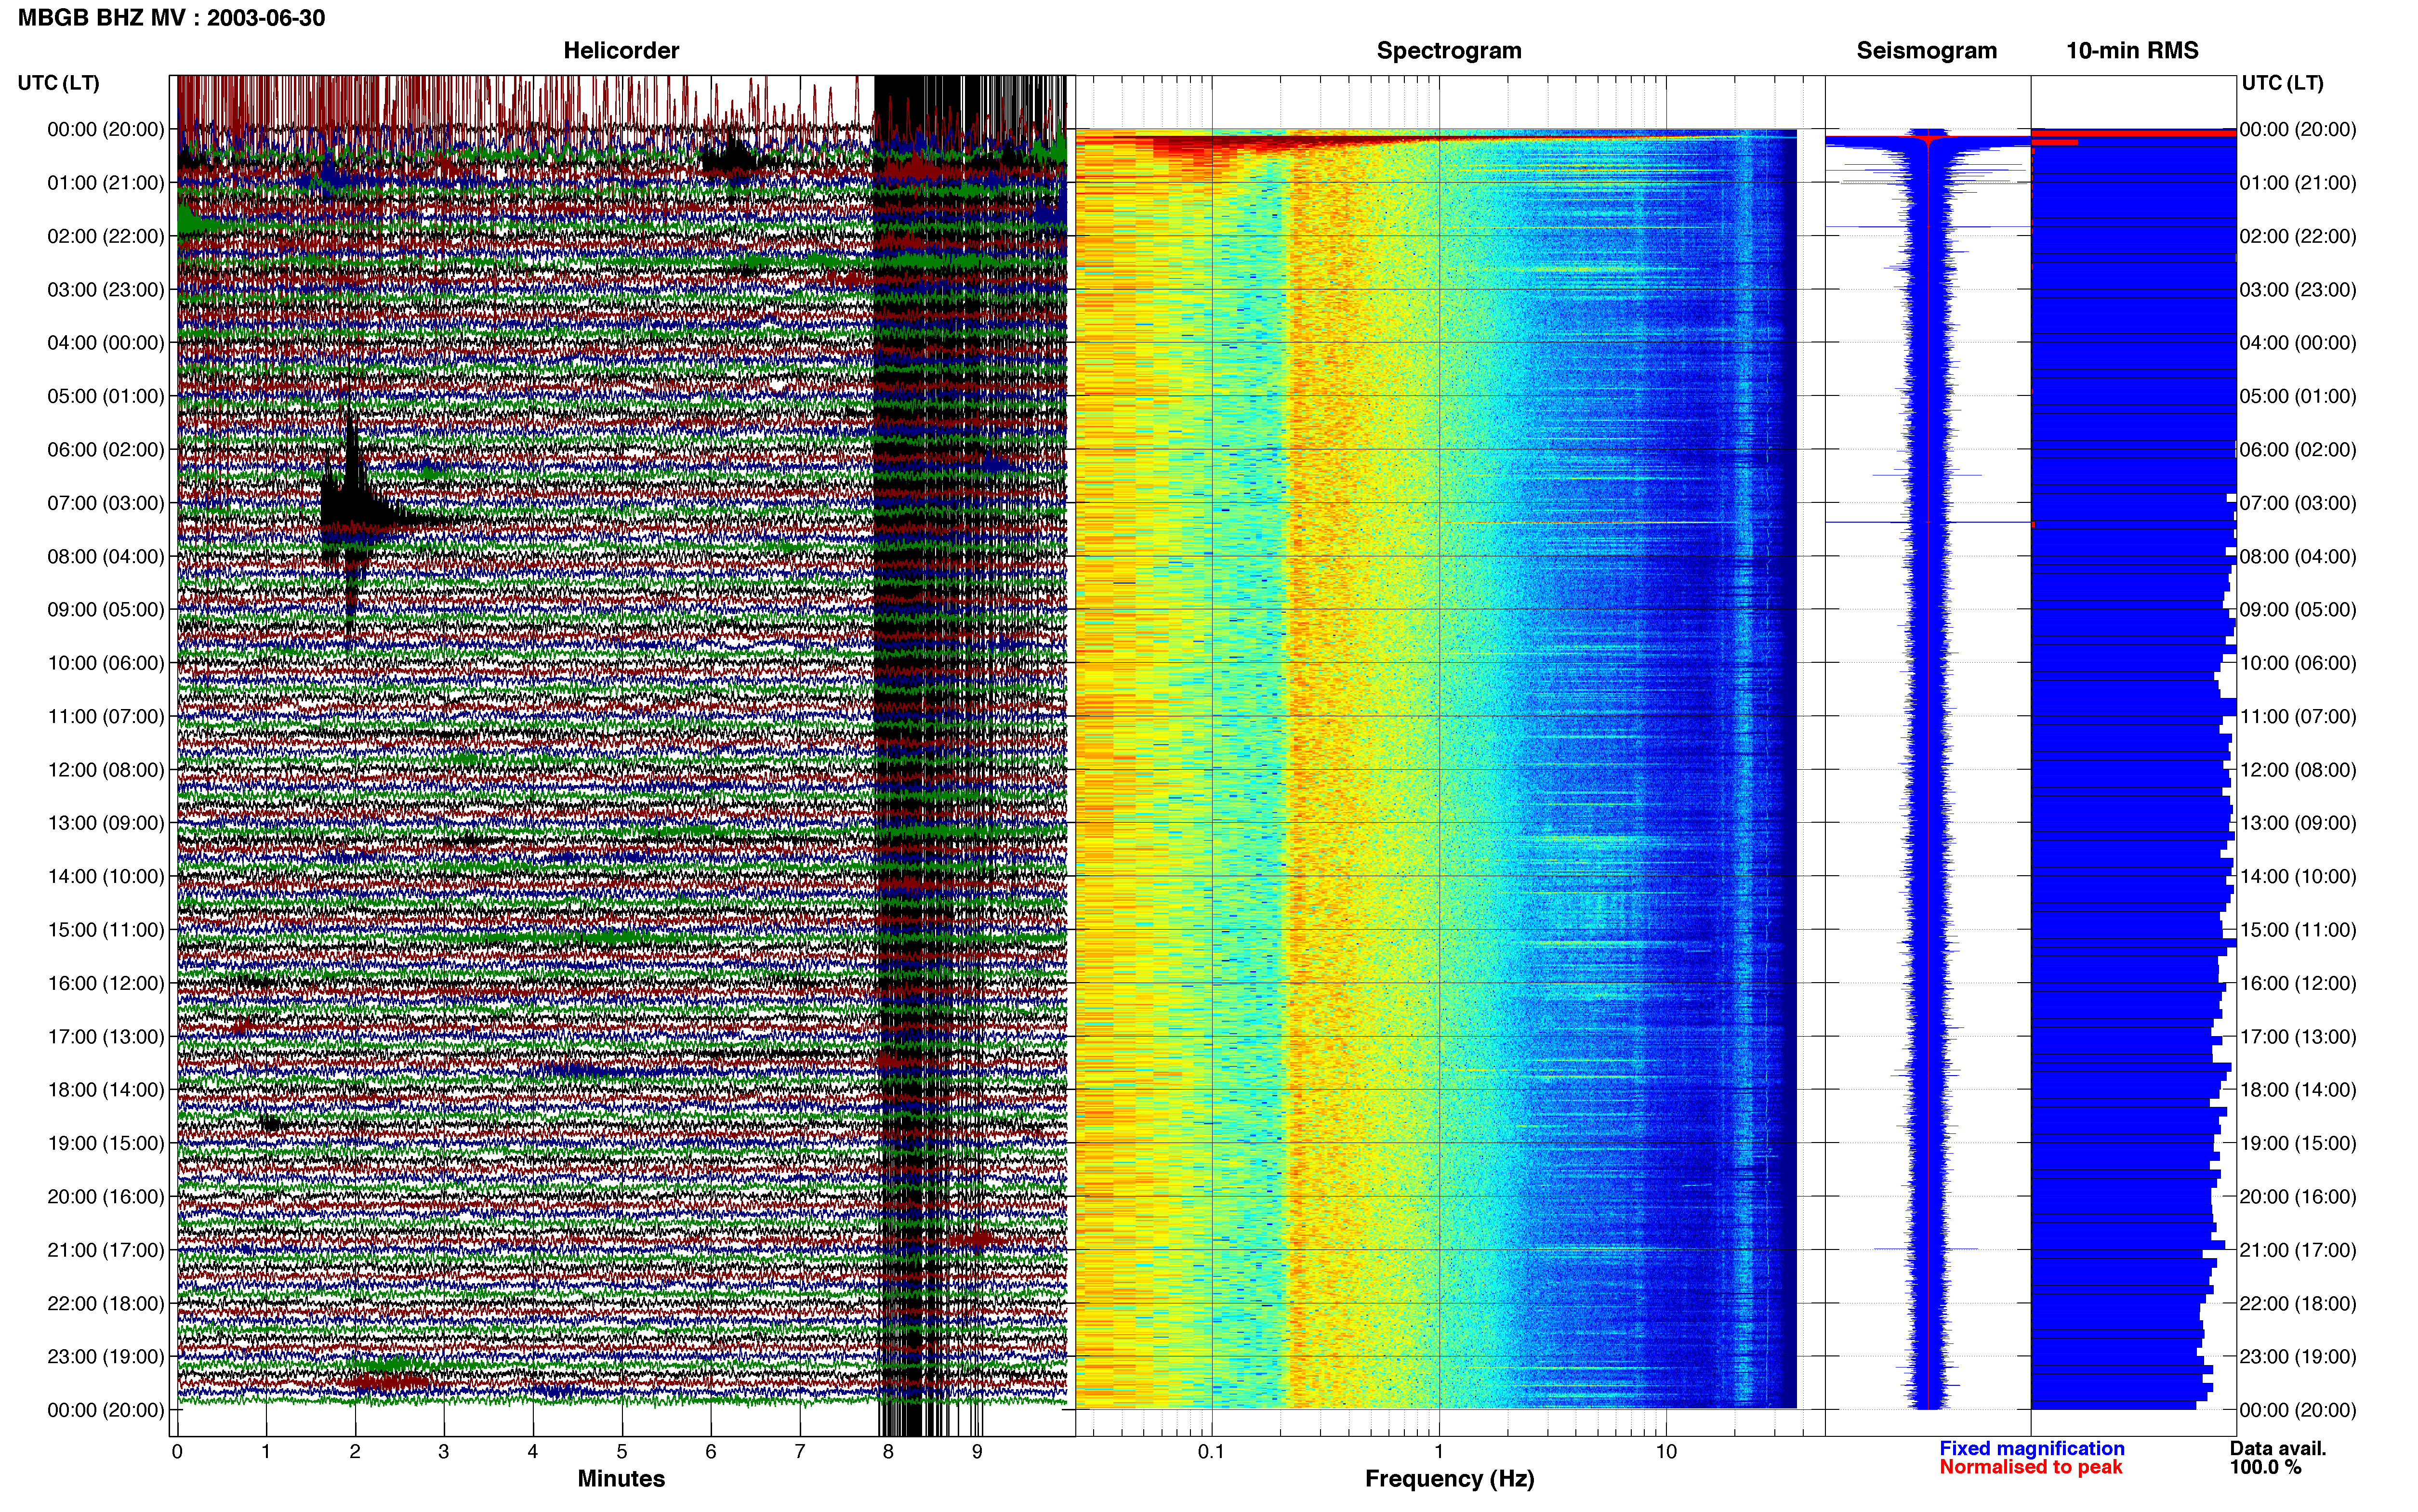Image resolution: width=2418 pixels, height=1512 pixels.
Task: Click the red 'Normalised to peak' legend text
Action: coord(2030,1467)
